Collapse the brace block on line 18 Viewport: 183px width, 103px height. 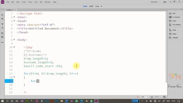click(14, 77)
